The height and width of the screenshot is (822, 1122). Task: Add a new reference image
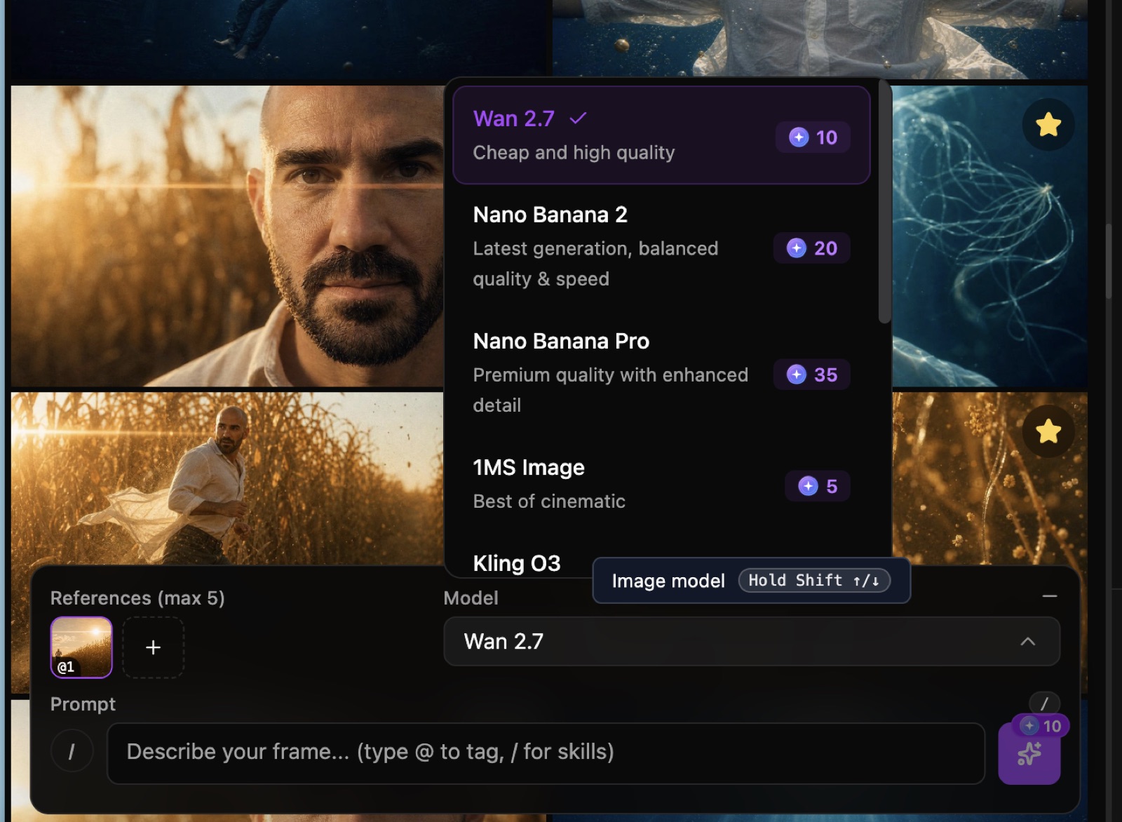point(154,647)
